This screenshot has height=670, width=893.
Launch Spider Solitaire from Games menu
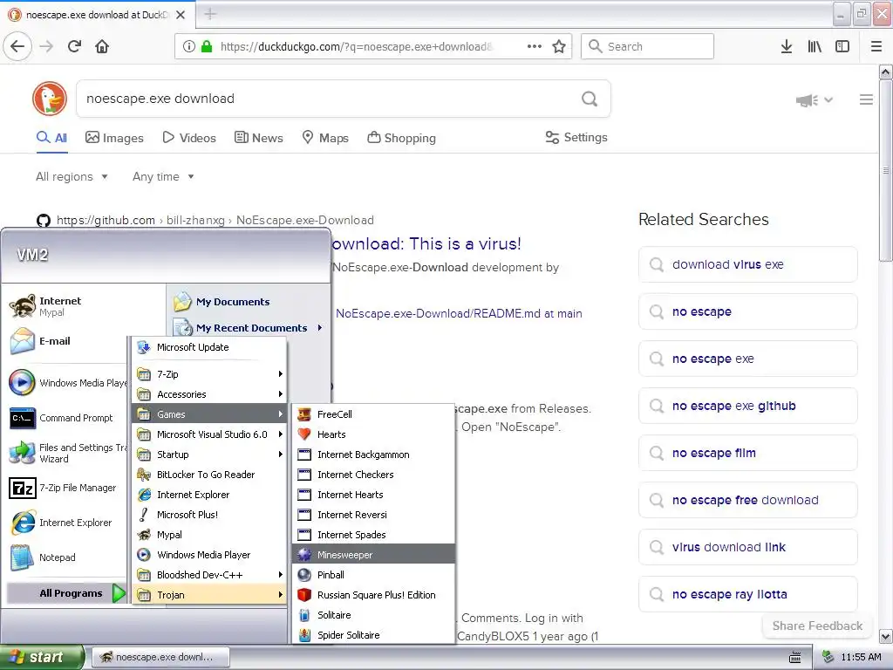[373, 635]
